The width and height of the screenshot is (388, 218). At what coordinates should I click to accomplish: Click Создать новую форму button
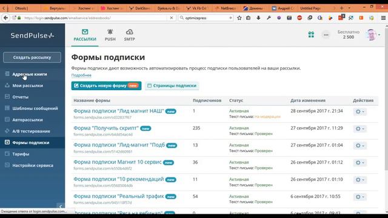point(107,86)
